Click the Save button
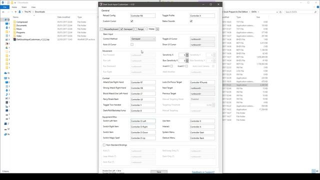Screen dimensions: 320x180 (159, 172)
